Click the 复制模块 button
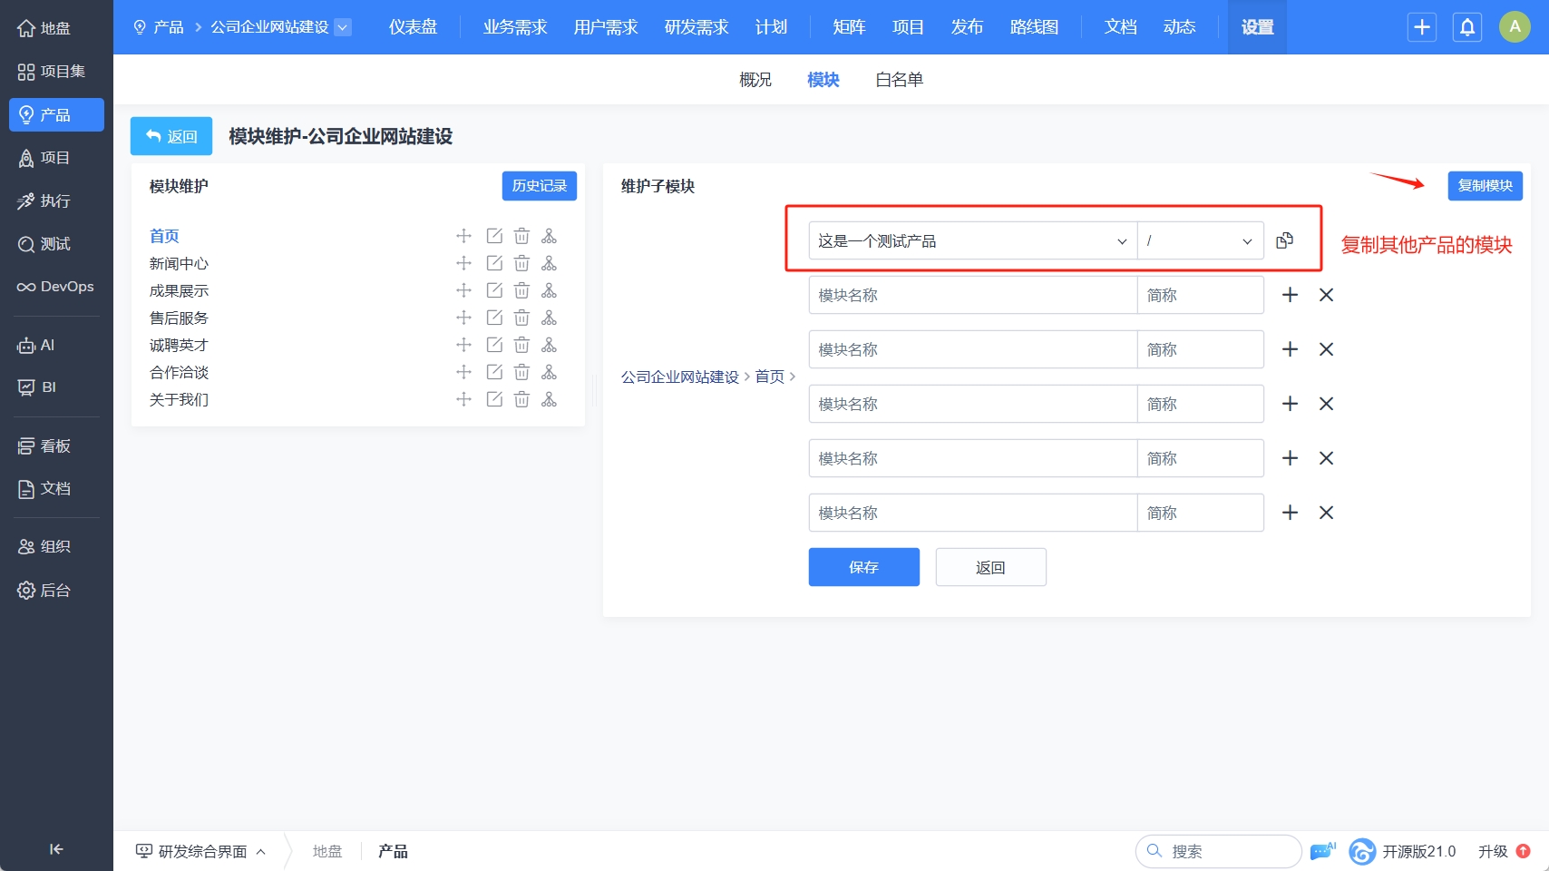 click(x=1486, y=186)
